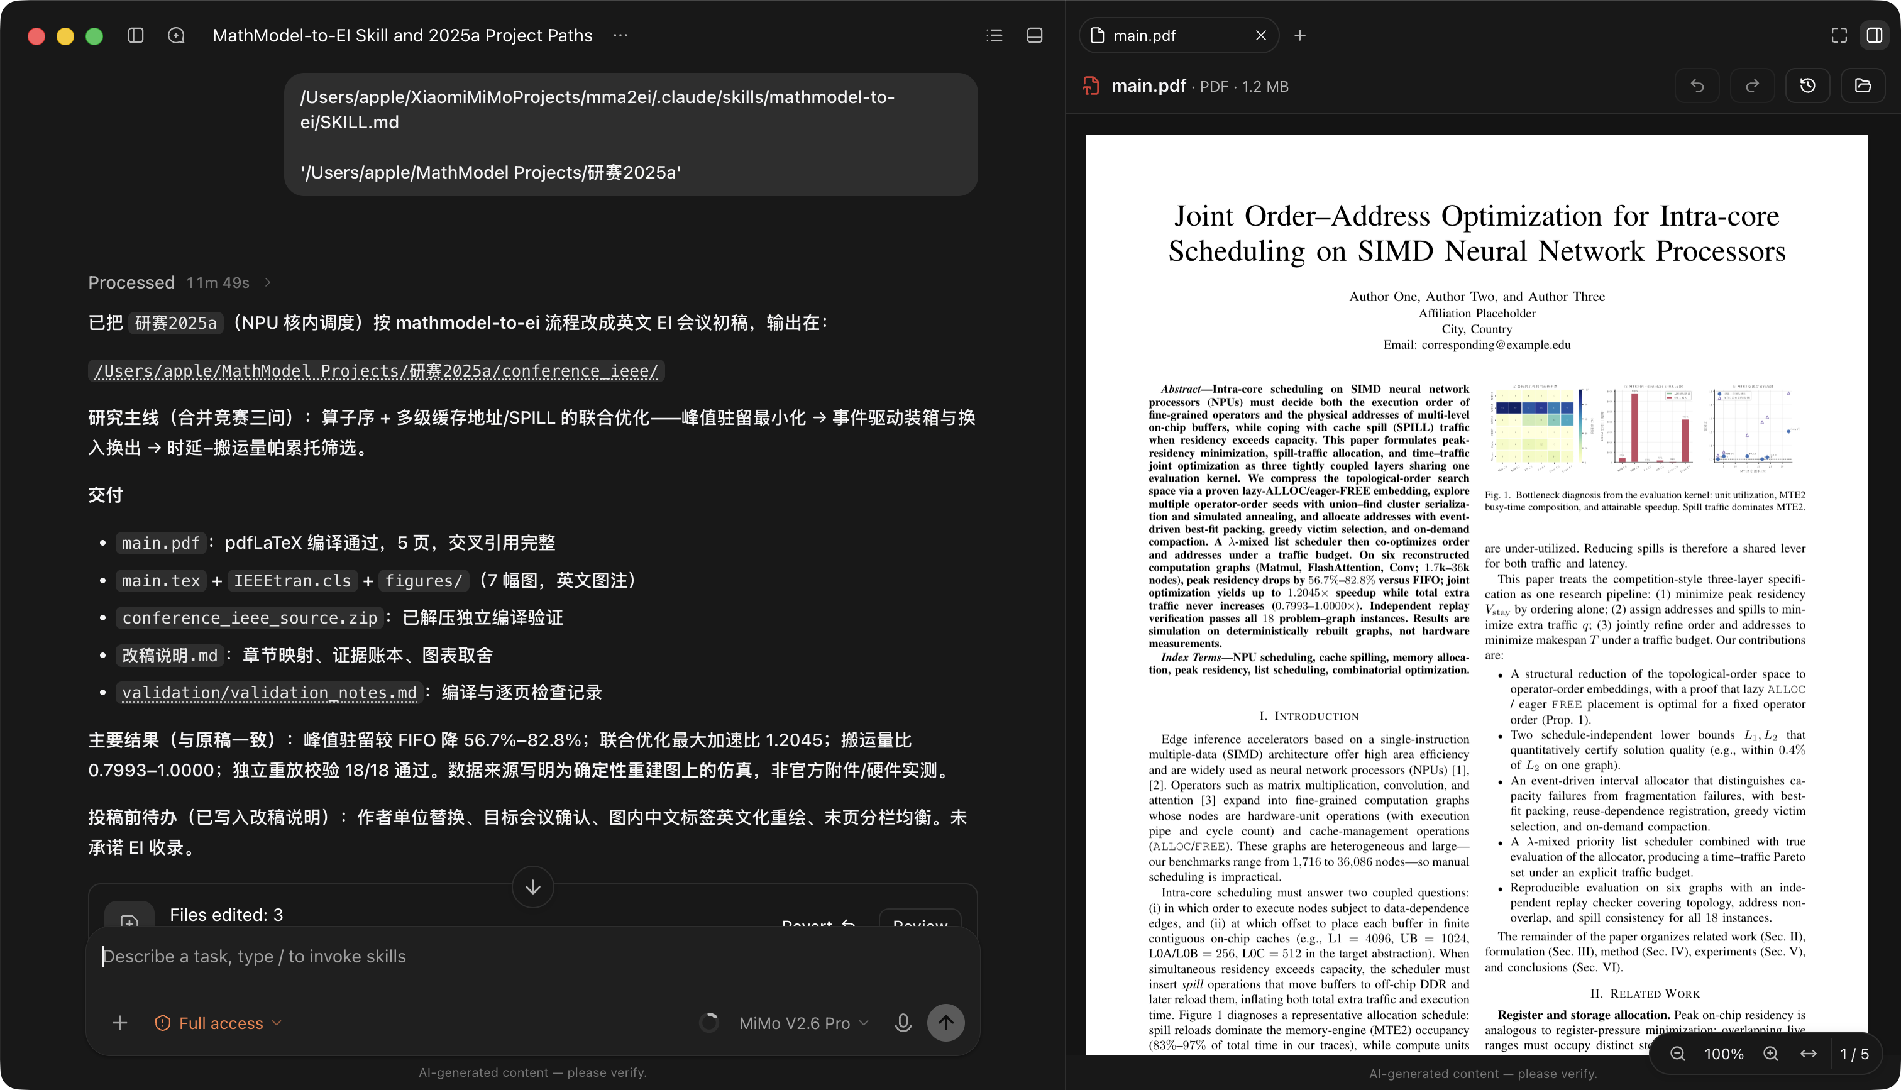Click the task description input field
1901x1090 pixels.
(533, 957)
